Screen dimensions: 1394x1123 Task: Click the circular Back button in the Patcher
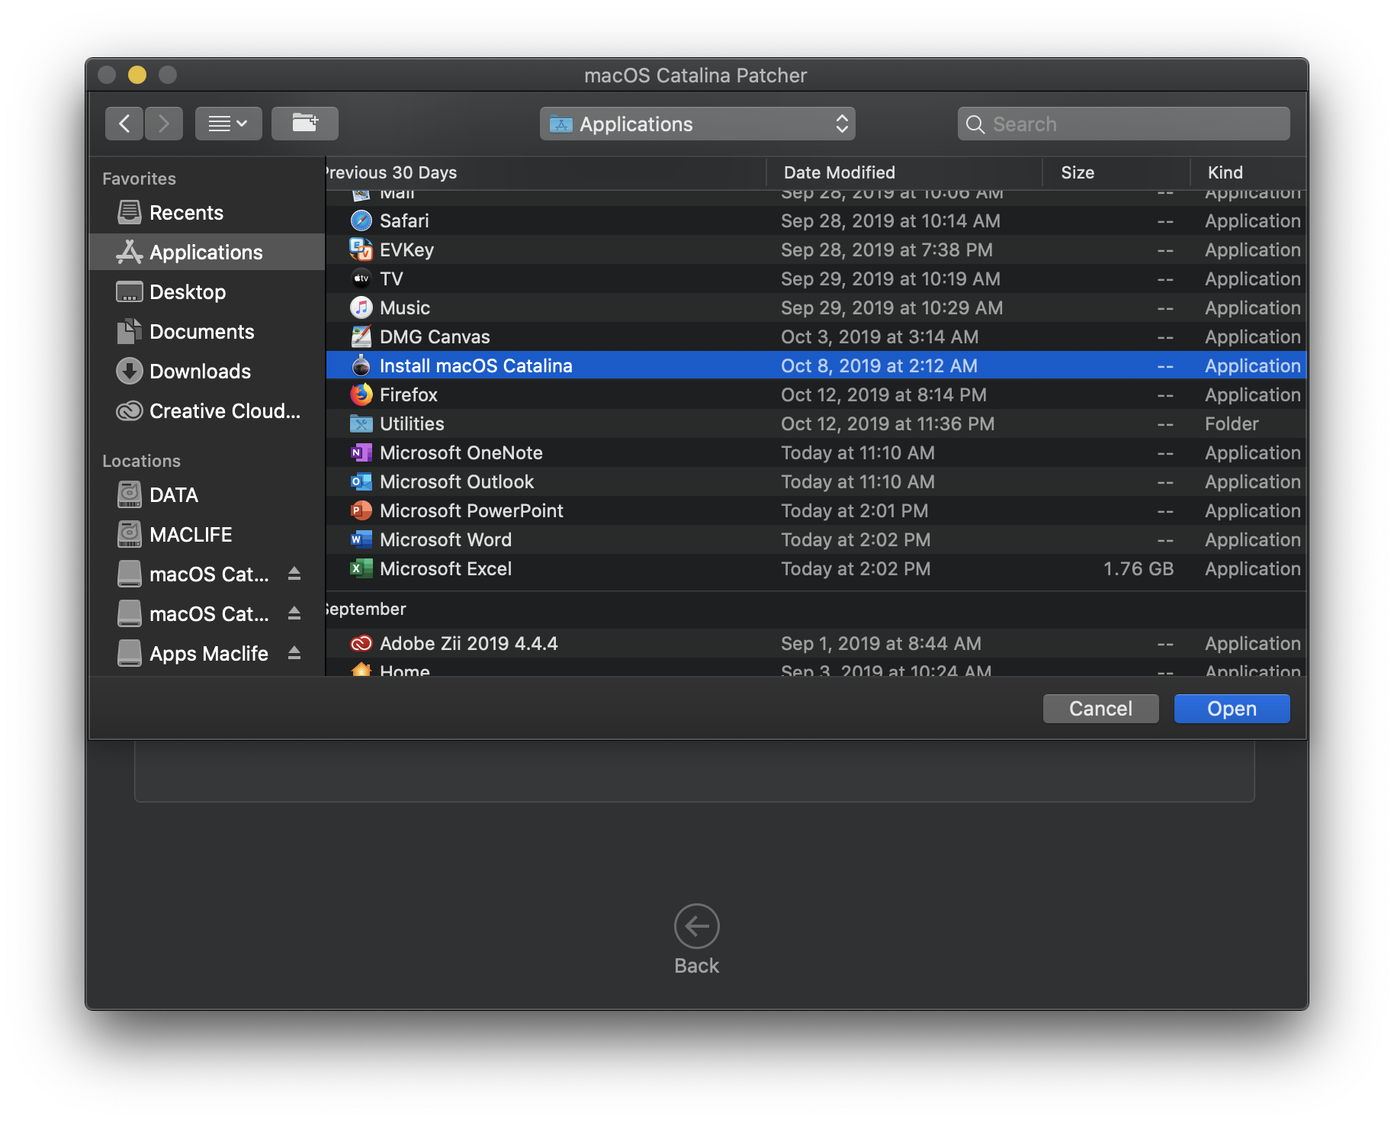click(695, 925)
